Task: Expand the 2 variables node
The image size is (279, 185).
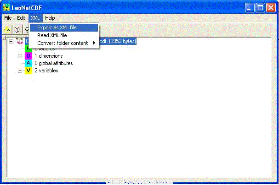Action: coord(20,71)
